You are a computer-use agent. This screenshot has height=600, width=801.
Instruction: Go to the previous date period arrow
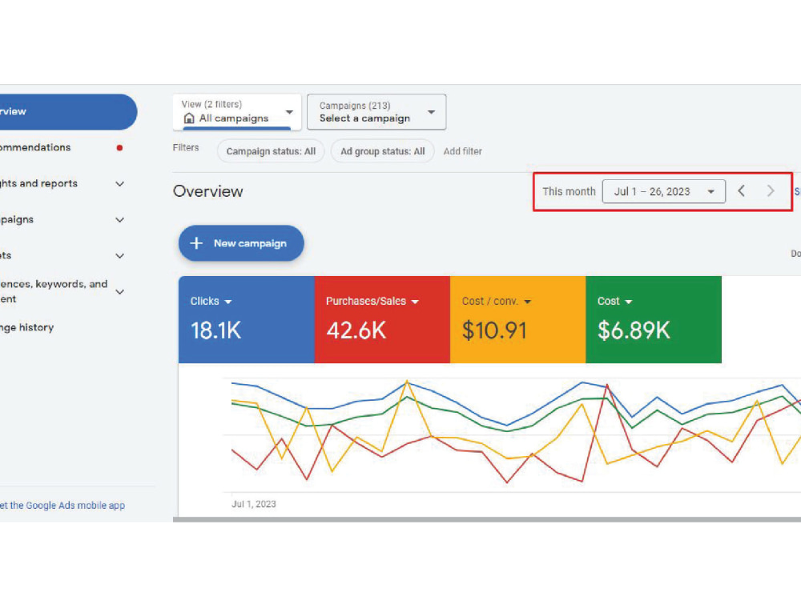[x=741, y=191]
